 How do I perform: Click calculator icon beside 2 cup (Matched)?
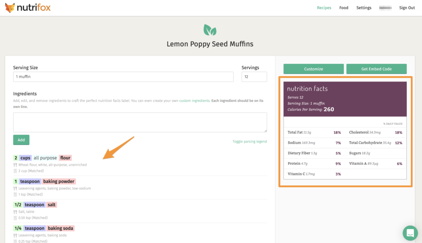click(x=15, y=171)
